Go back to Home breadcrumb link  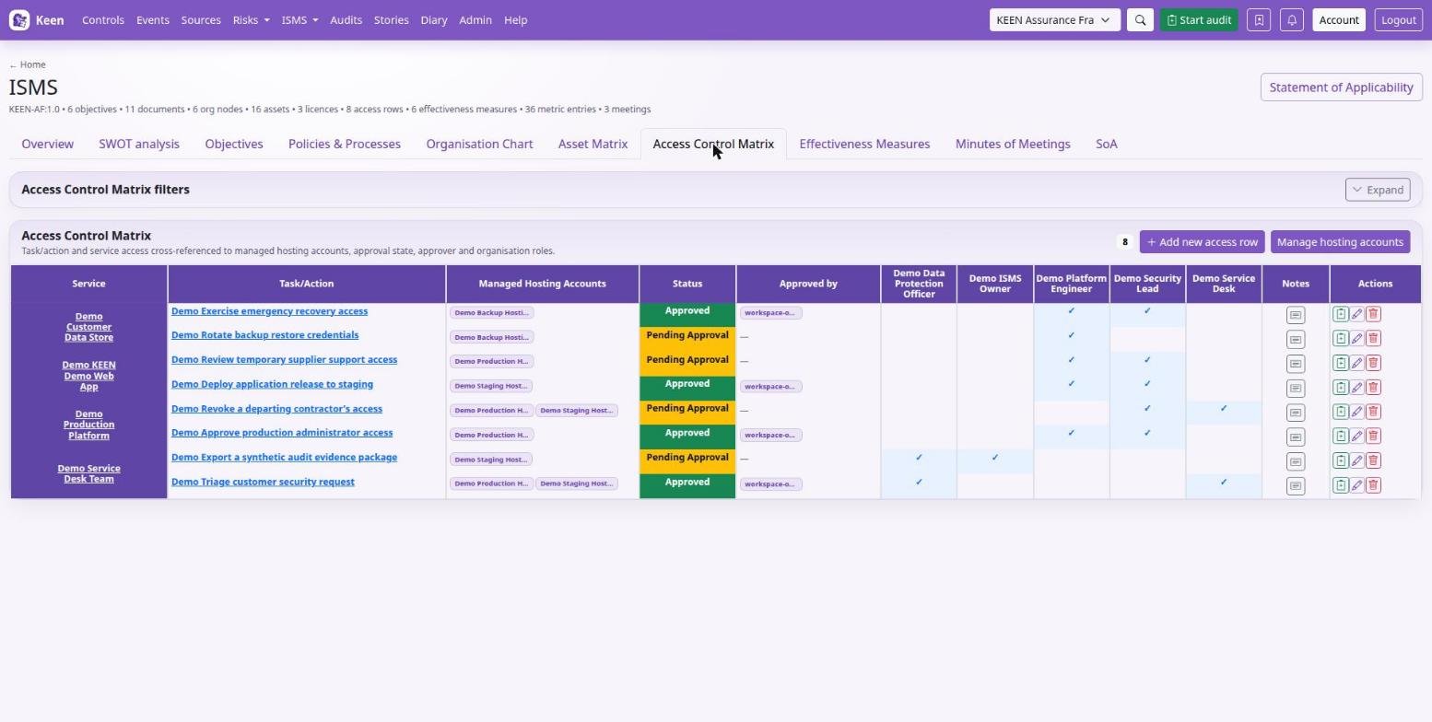pos(28,65)
